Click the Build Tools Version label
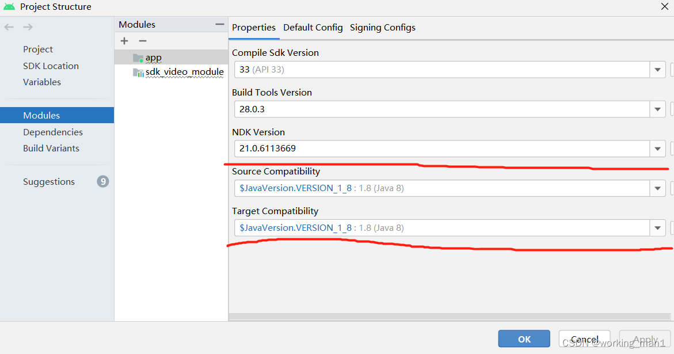The height and width of the screenshot is (354, 674). click(x=272, y=92)
